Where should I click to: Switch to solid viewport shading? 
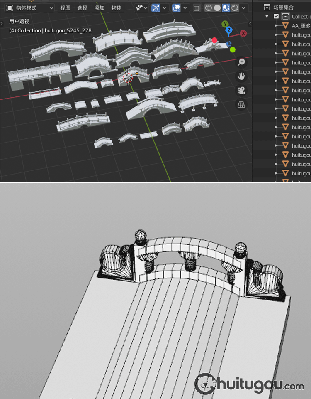click(x=217, y=8)
